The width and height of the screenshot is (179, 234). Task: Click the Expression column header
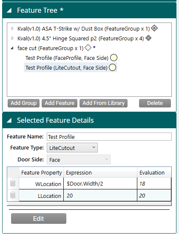[x=100, y=172]
